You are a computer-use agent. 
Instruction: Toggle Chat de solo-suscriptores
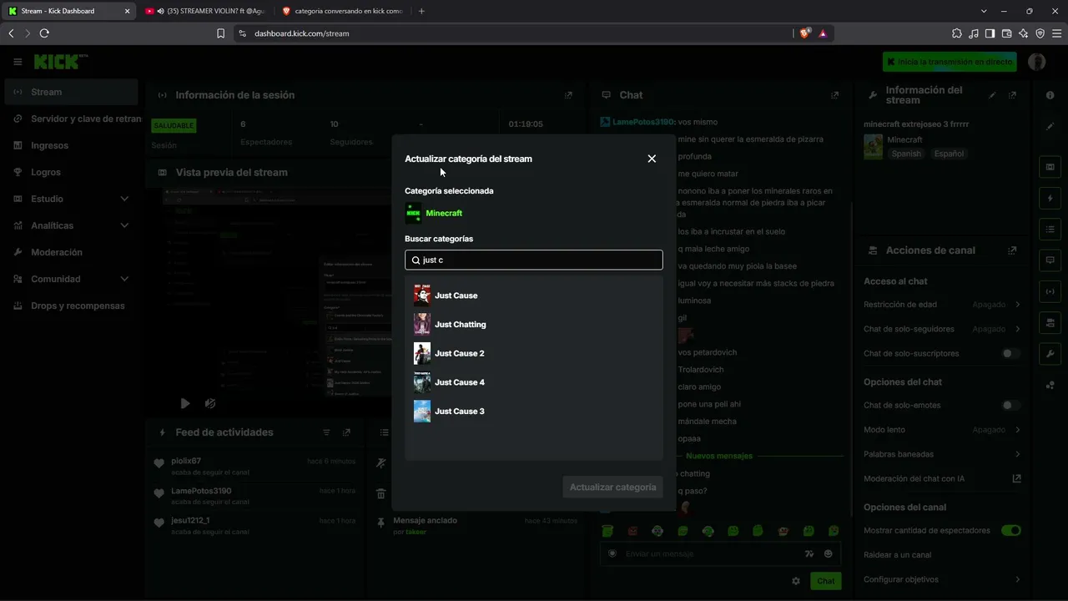(1010, 354)
